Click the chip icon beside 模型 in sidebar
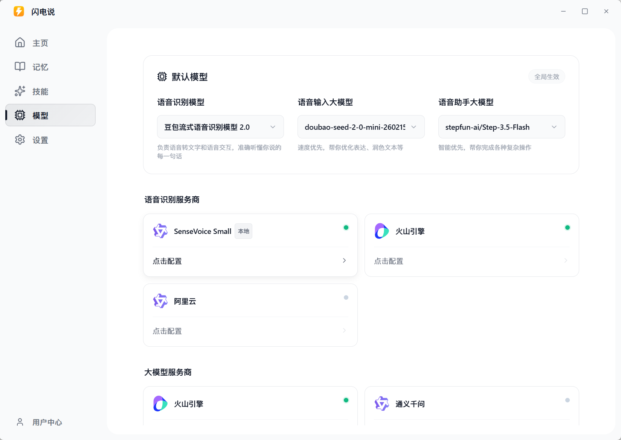The height and width of the screenshot is (440, 621). pos(20,115)
